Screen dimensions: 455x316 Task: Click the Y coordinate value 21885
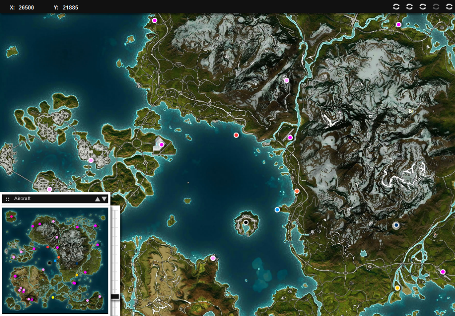[x=70, y=8]
